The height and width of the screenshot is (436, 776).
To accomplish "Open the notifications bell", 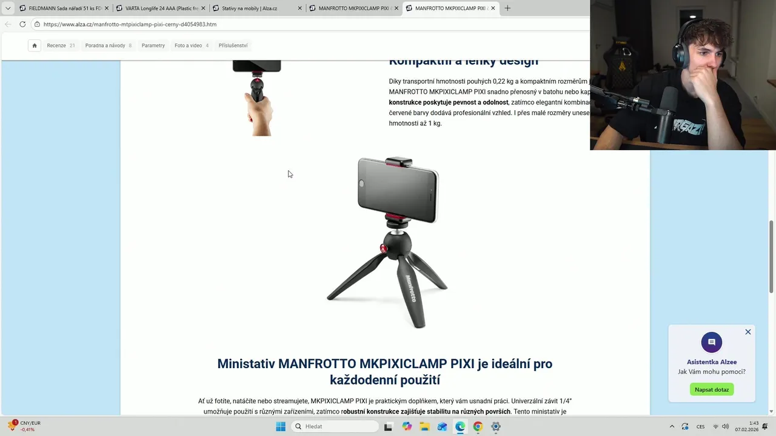I will [x=765, y=426].
